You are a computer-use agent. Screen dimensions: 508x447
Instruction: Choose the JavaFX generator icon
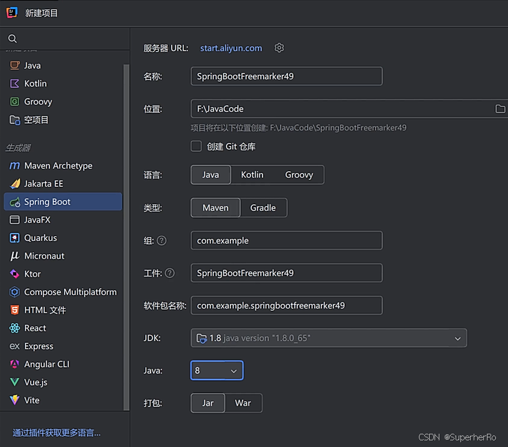14,220
